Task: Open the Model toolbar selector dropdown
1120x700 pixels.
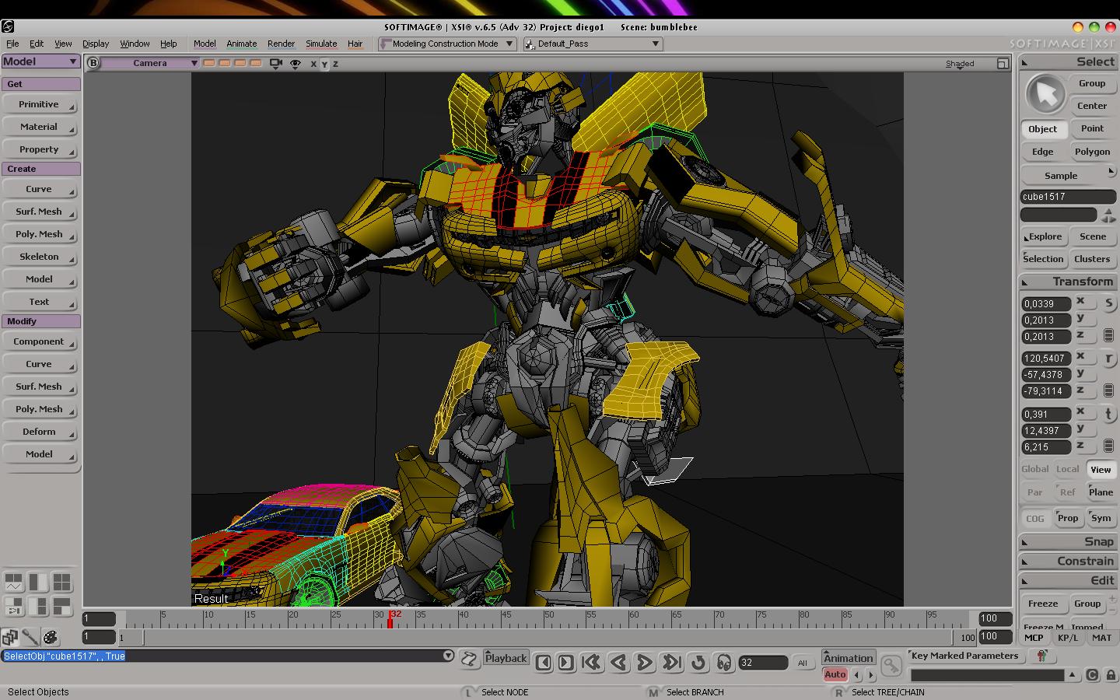Action: [40, 61]
